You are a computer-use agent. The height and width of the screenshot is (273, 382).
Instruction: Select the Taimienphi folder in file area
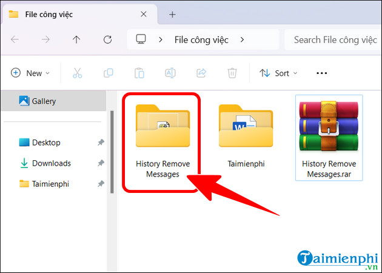click(246, 136)
